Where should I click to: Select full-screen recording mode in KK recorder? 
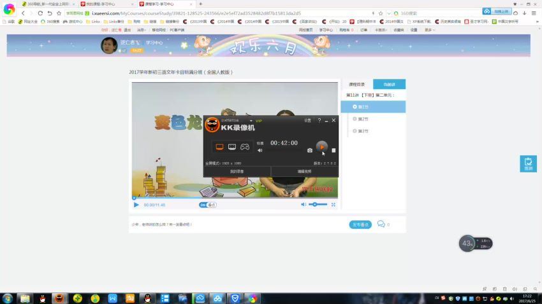point(219,147)
